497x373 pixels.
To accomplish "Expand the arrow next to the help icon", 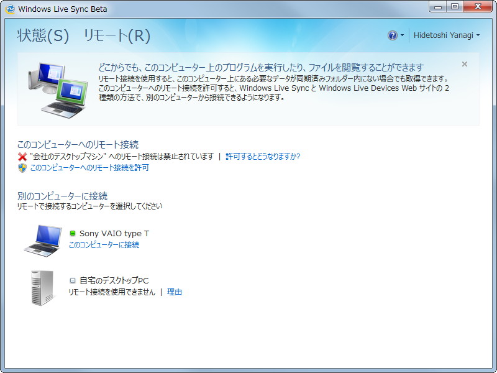I will (402, 35).
